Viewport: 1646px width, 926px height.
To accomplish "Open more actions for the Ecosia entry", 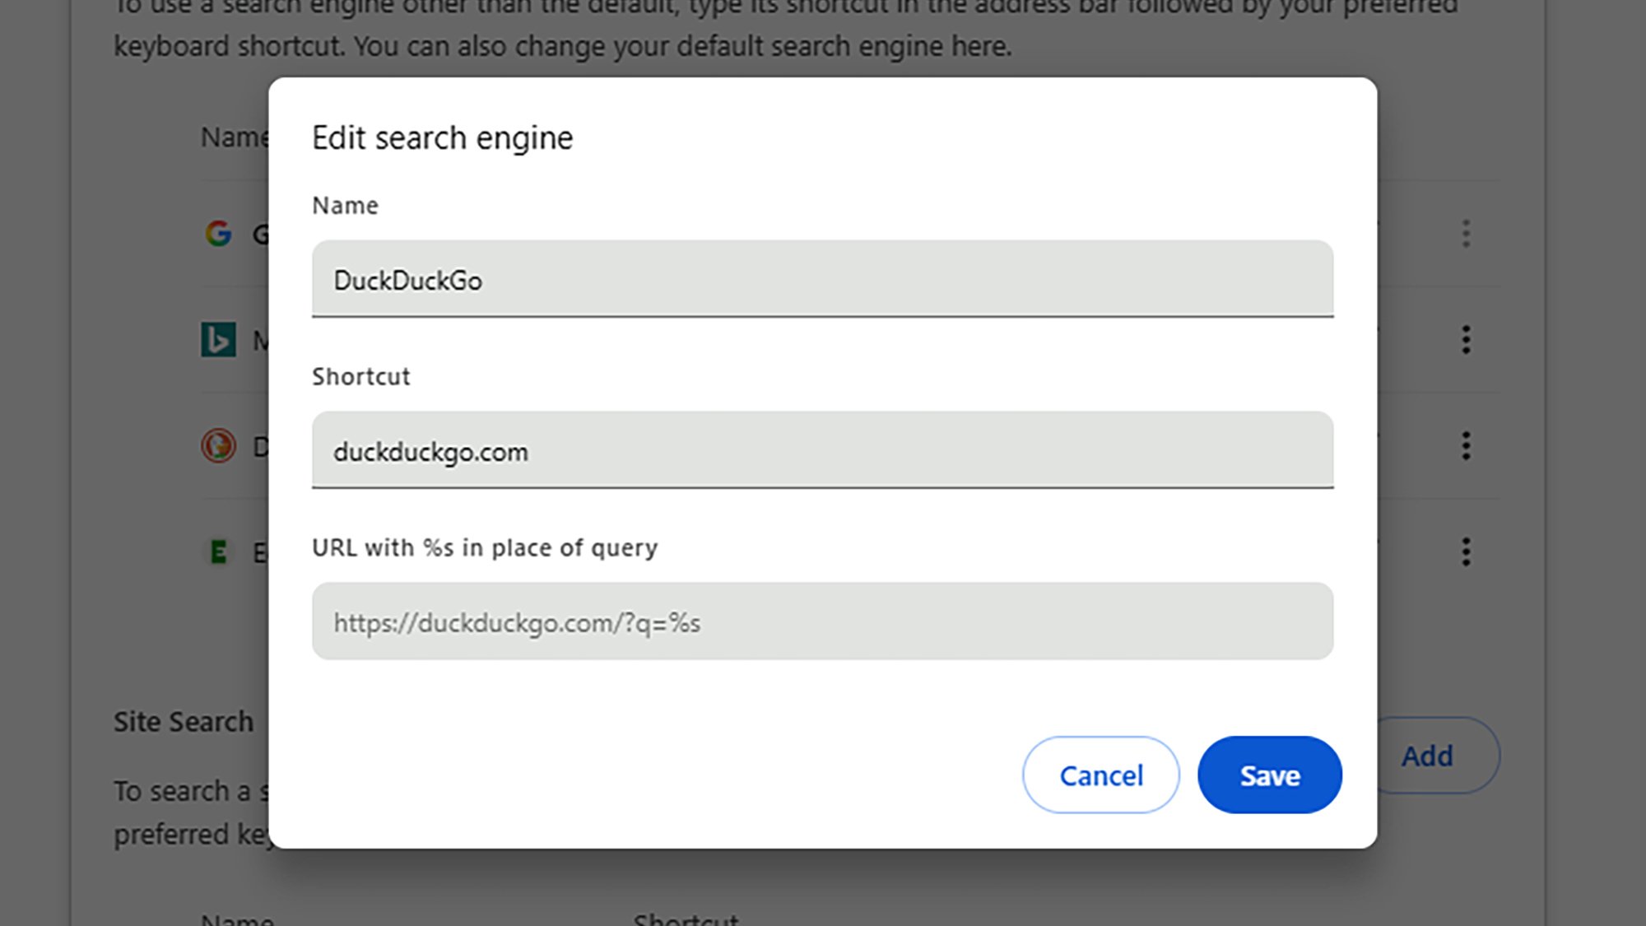I will point(1467,552).
